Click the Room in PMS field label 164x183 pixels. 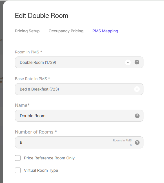tap(28, 52)
